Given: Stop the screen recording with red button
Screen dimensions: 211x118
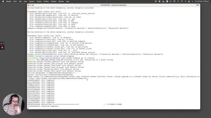Looking at the screenshot, I should click(x=2, y=48).
